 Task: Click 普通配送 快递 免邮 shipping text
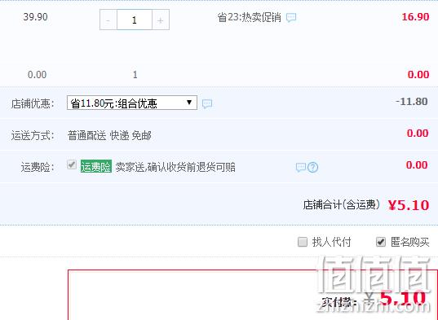(109, 136)
